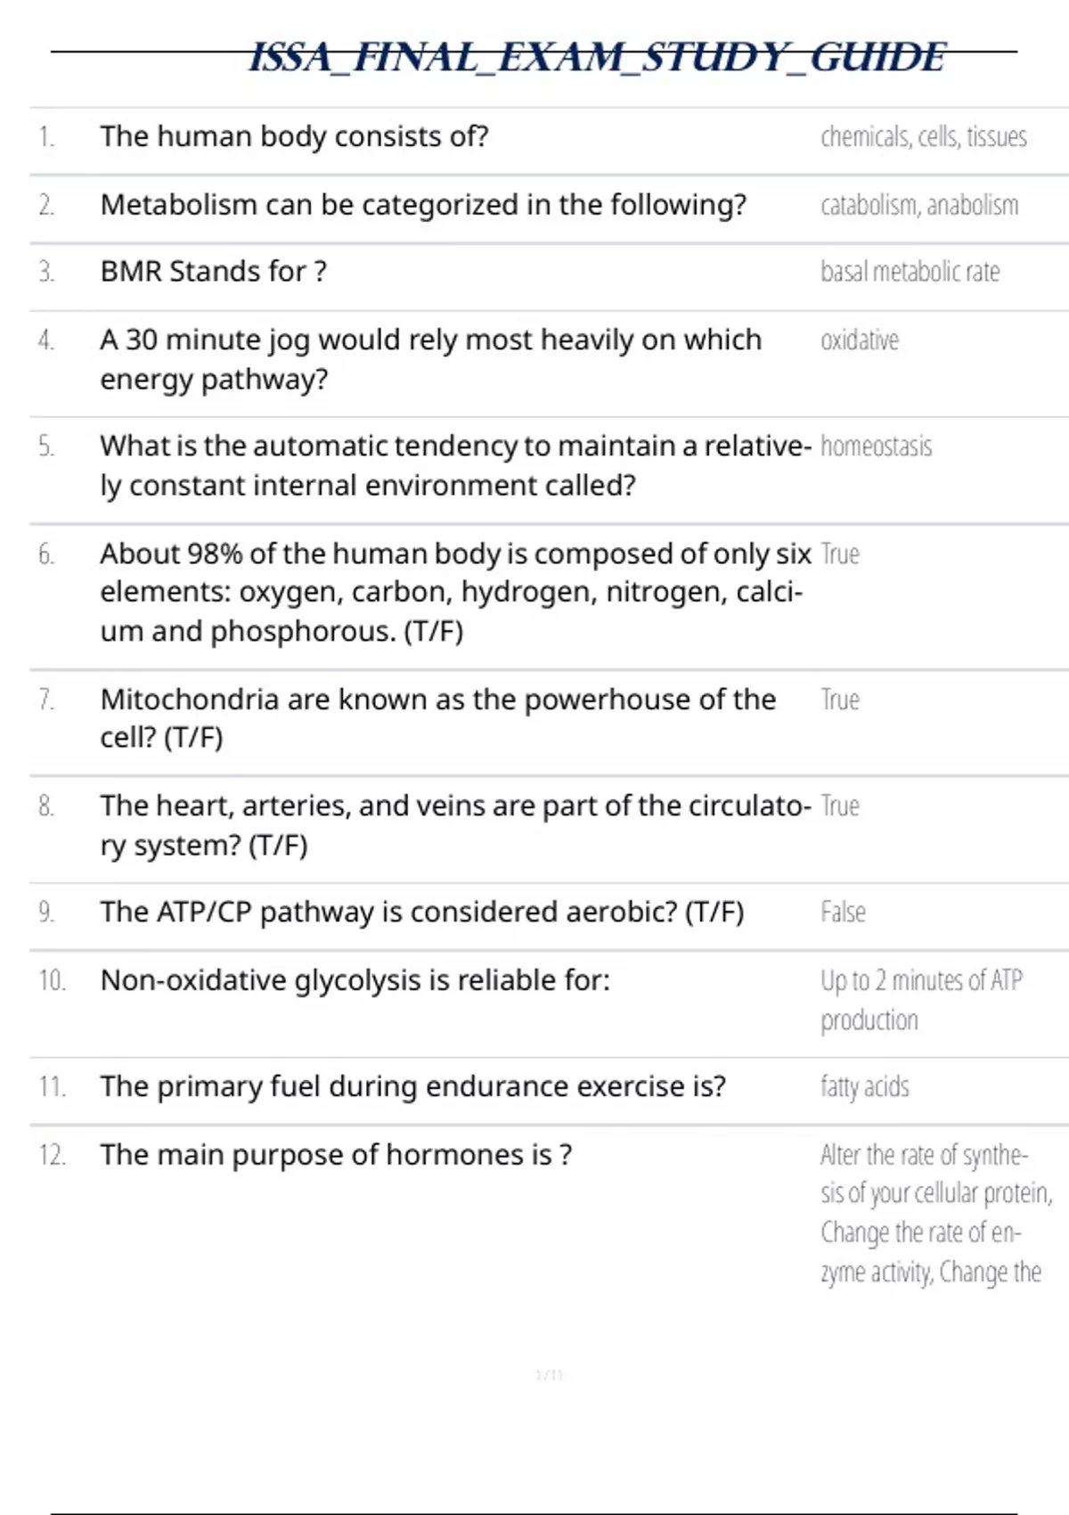Select Non-oxidative glycolysis question
This screenshot has width=1069, height=1515.
coord(355,980)
